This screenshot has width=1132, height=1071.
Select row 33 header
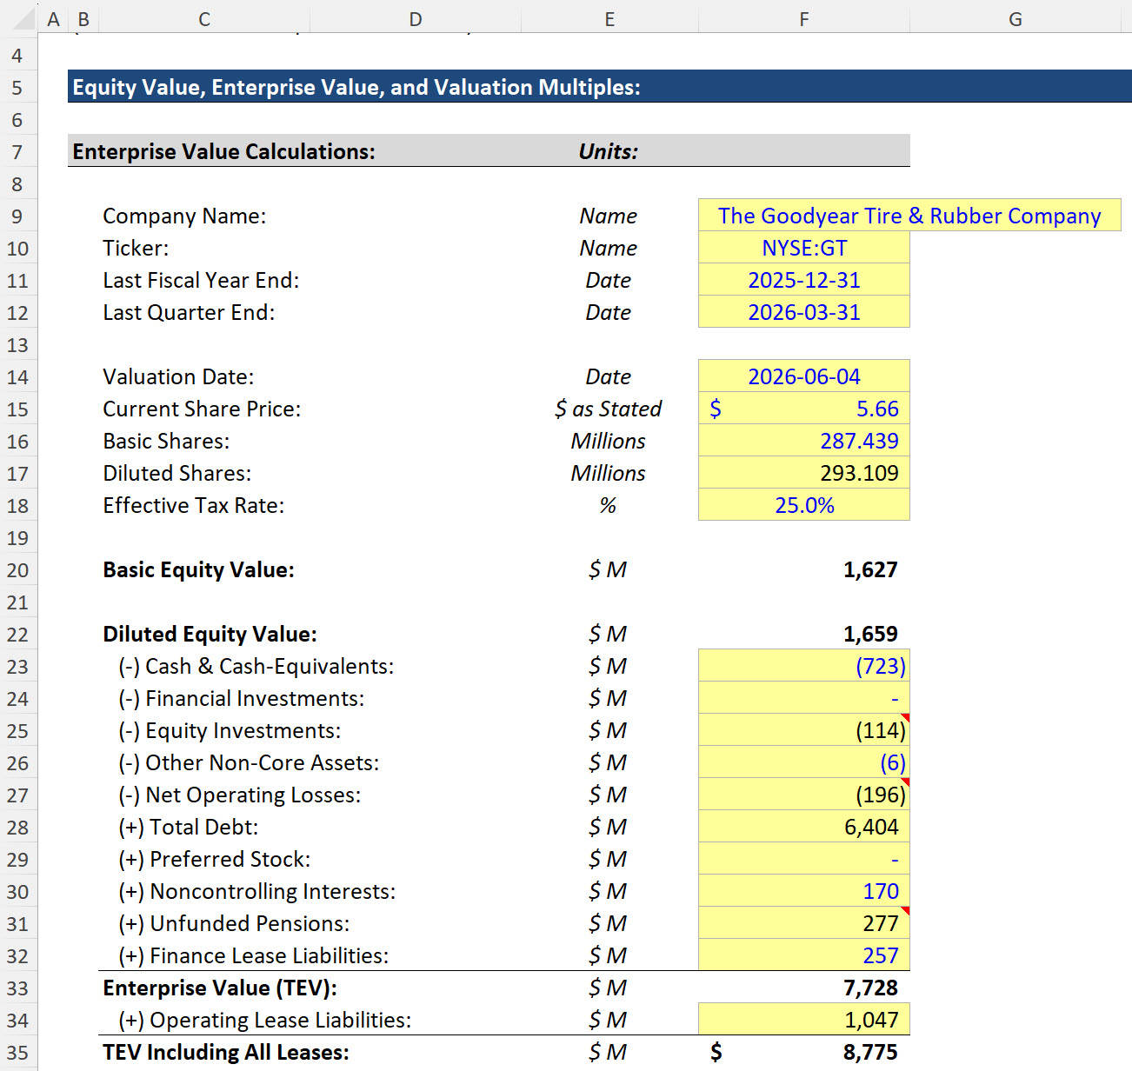tap(17, 988)
